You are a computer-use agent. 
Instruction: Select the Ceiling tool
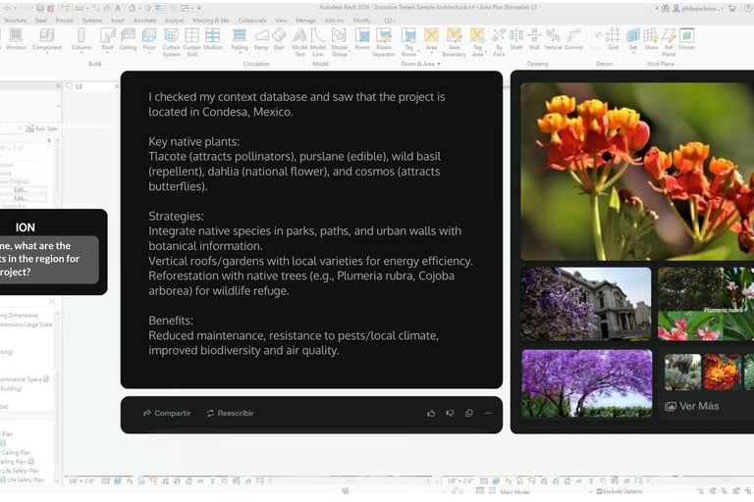click(x=128, y=39)
